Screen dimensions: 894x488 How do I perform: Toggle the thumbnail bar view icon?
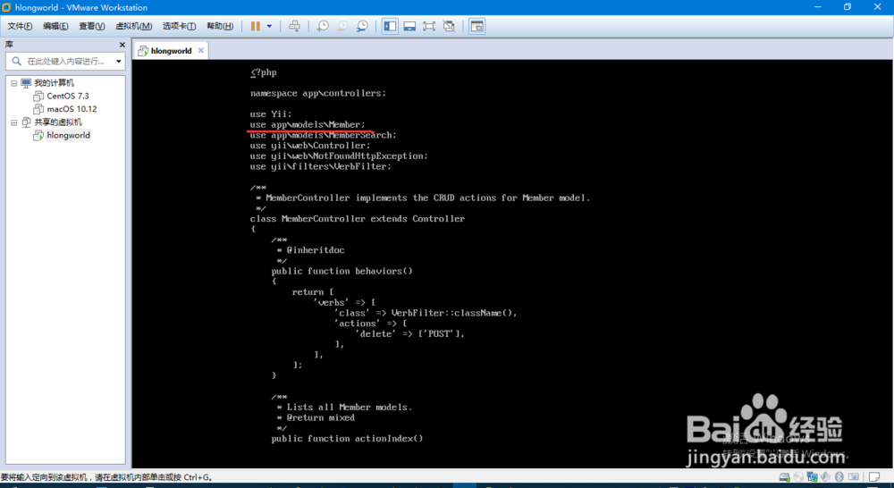point(409,26)
